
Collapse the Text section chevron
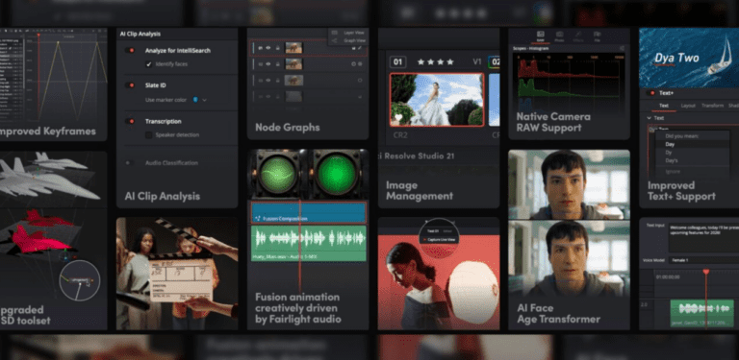tap(649, 118)
